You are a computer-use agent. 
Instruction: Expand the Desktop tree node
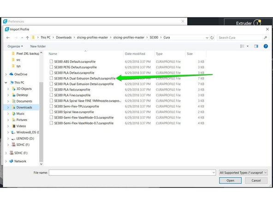8,95
